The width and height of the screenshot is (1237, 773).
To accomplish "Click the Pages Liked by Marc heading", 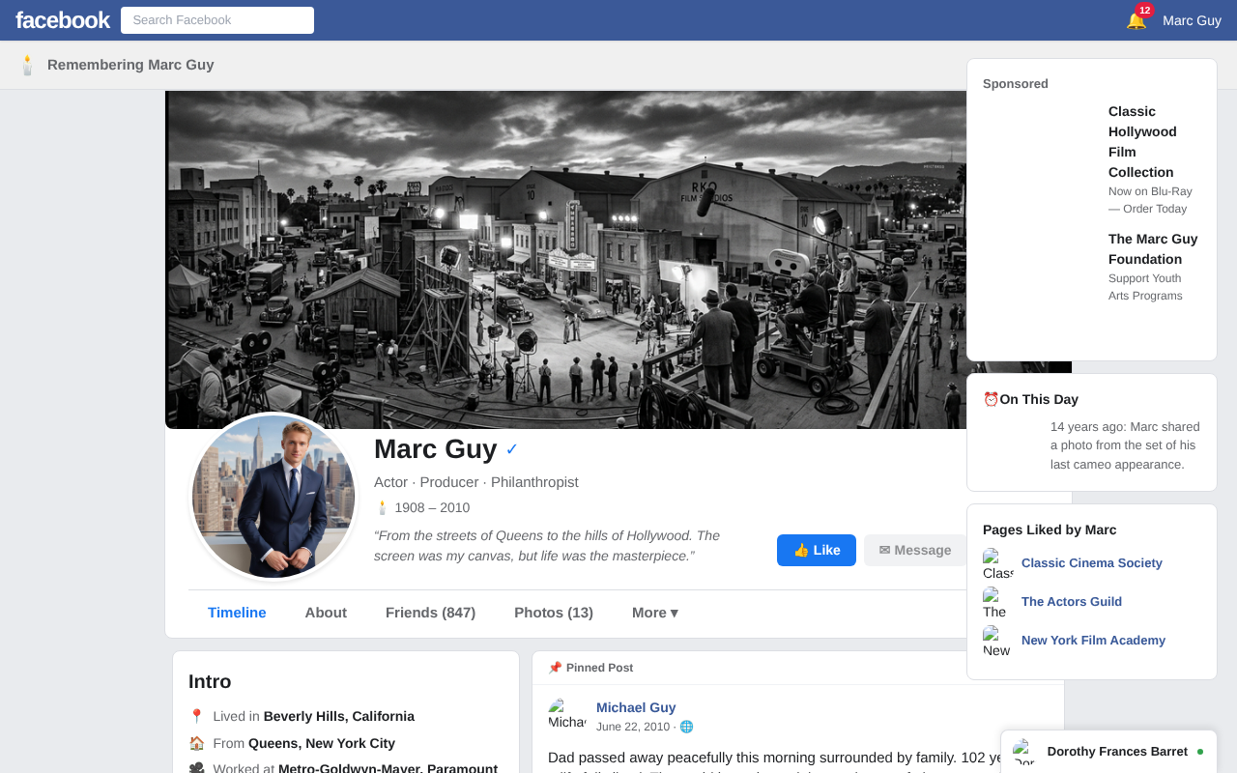I will tap(1050, 530).
